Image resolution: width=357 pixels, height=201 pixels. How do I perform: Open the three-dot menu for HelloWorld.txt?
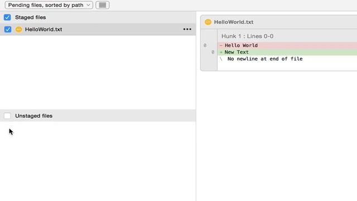[187, 29]
